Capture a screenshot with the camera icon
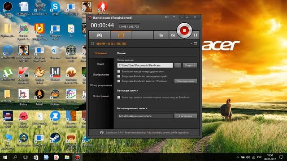 (x=173, y=35)
